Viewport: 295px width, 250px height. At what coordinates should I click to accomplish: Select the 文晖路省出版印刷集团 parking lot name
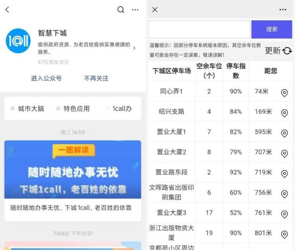pos(171,192)
